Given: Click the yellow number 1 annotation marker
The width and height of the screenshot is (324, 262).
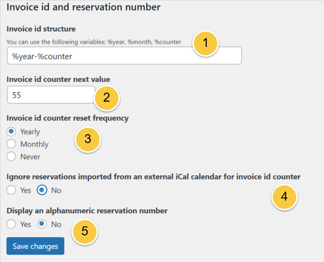Looking at the screenshot, I should point(206,43).
